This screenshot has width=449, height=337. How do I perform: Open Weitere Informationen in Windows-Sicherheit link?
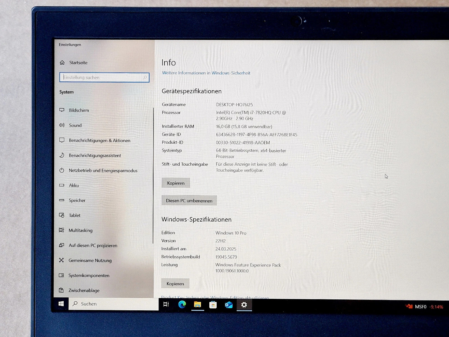206,73
